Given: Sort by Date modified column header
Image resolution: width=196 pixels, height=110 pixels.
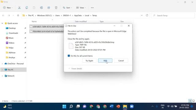Looking at the screenshot, I should point(81,21).
